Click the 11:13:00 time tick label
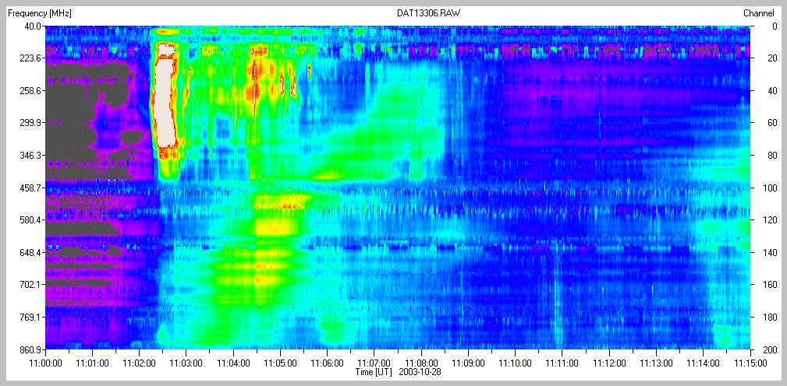Image resolution: width=787 pixels, height=386 pixels. pyautogui.click(x=657, y=363)
